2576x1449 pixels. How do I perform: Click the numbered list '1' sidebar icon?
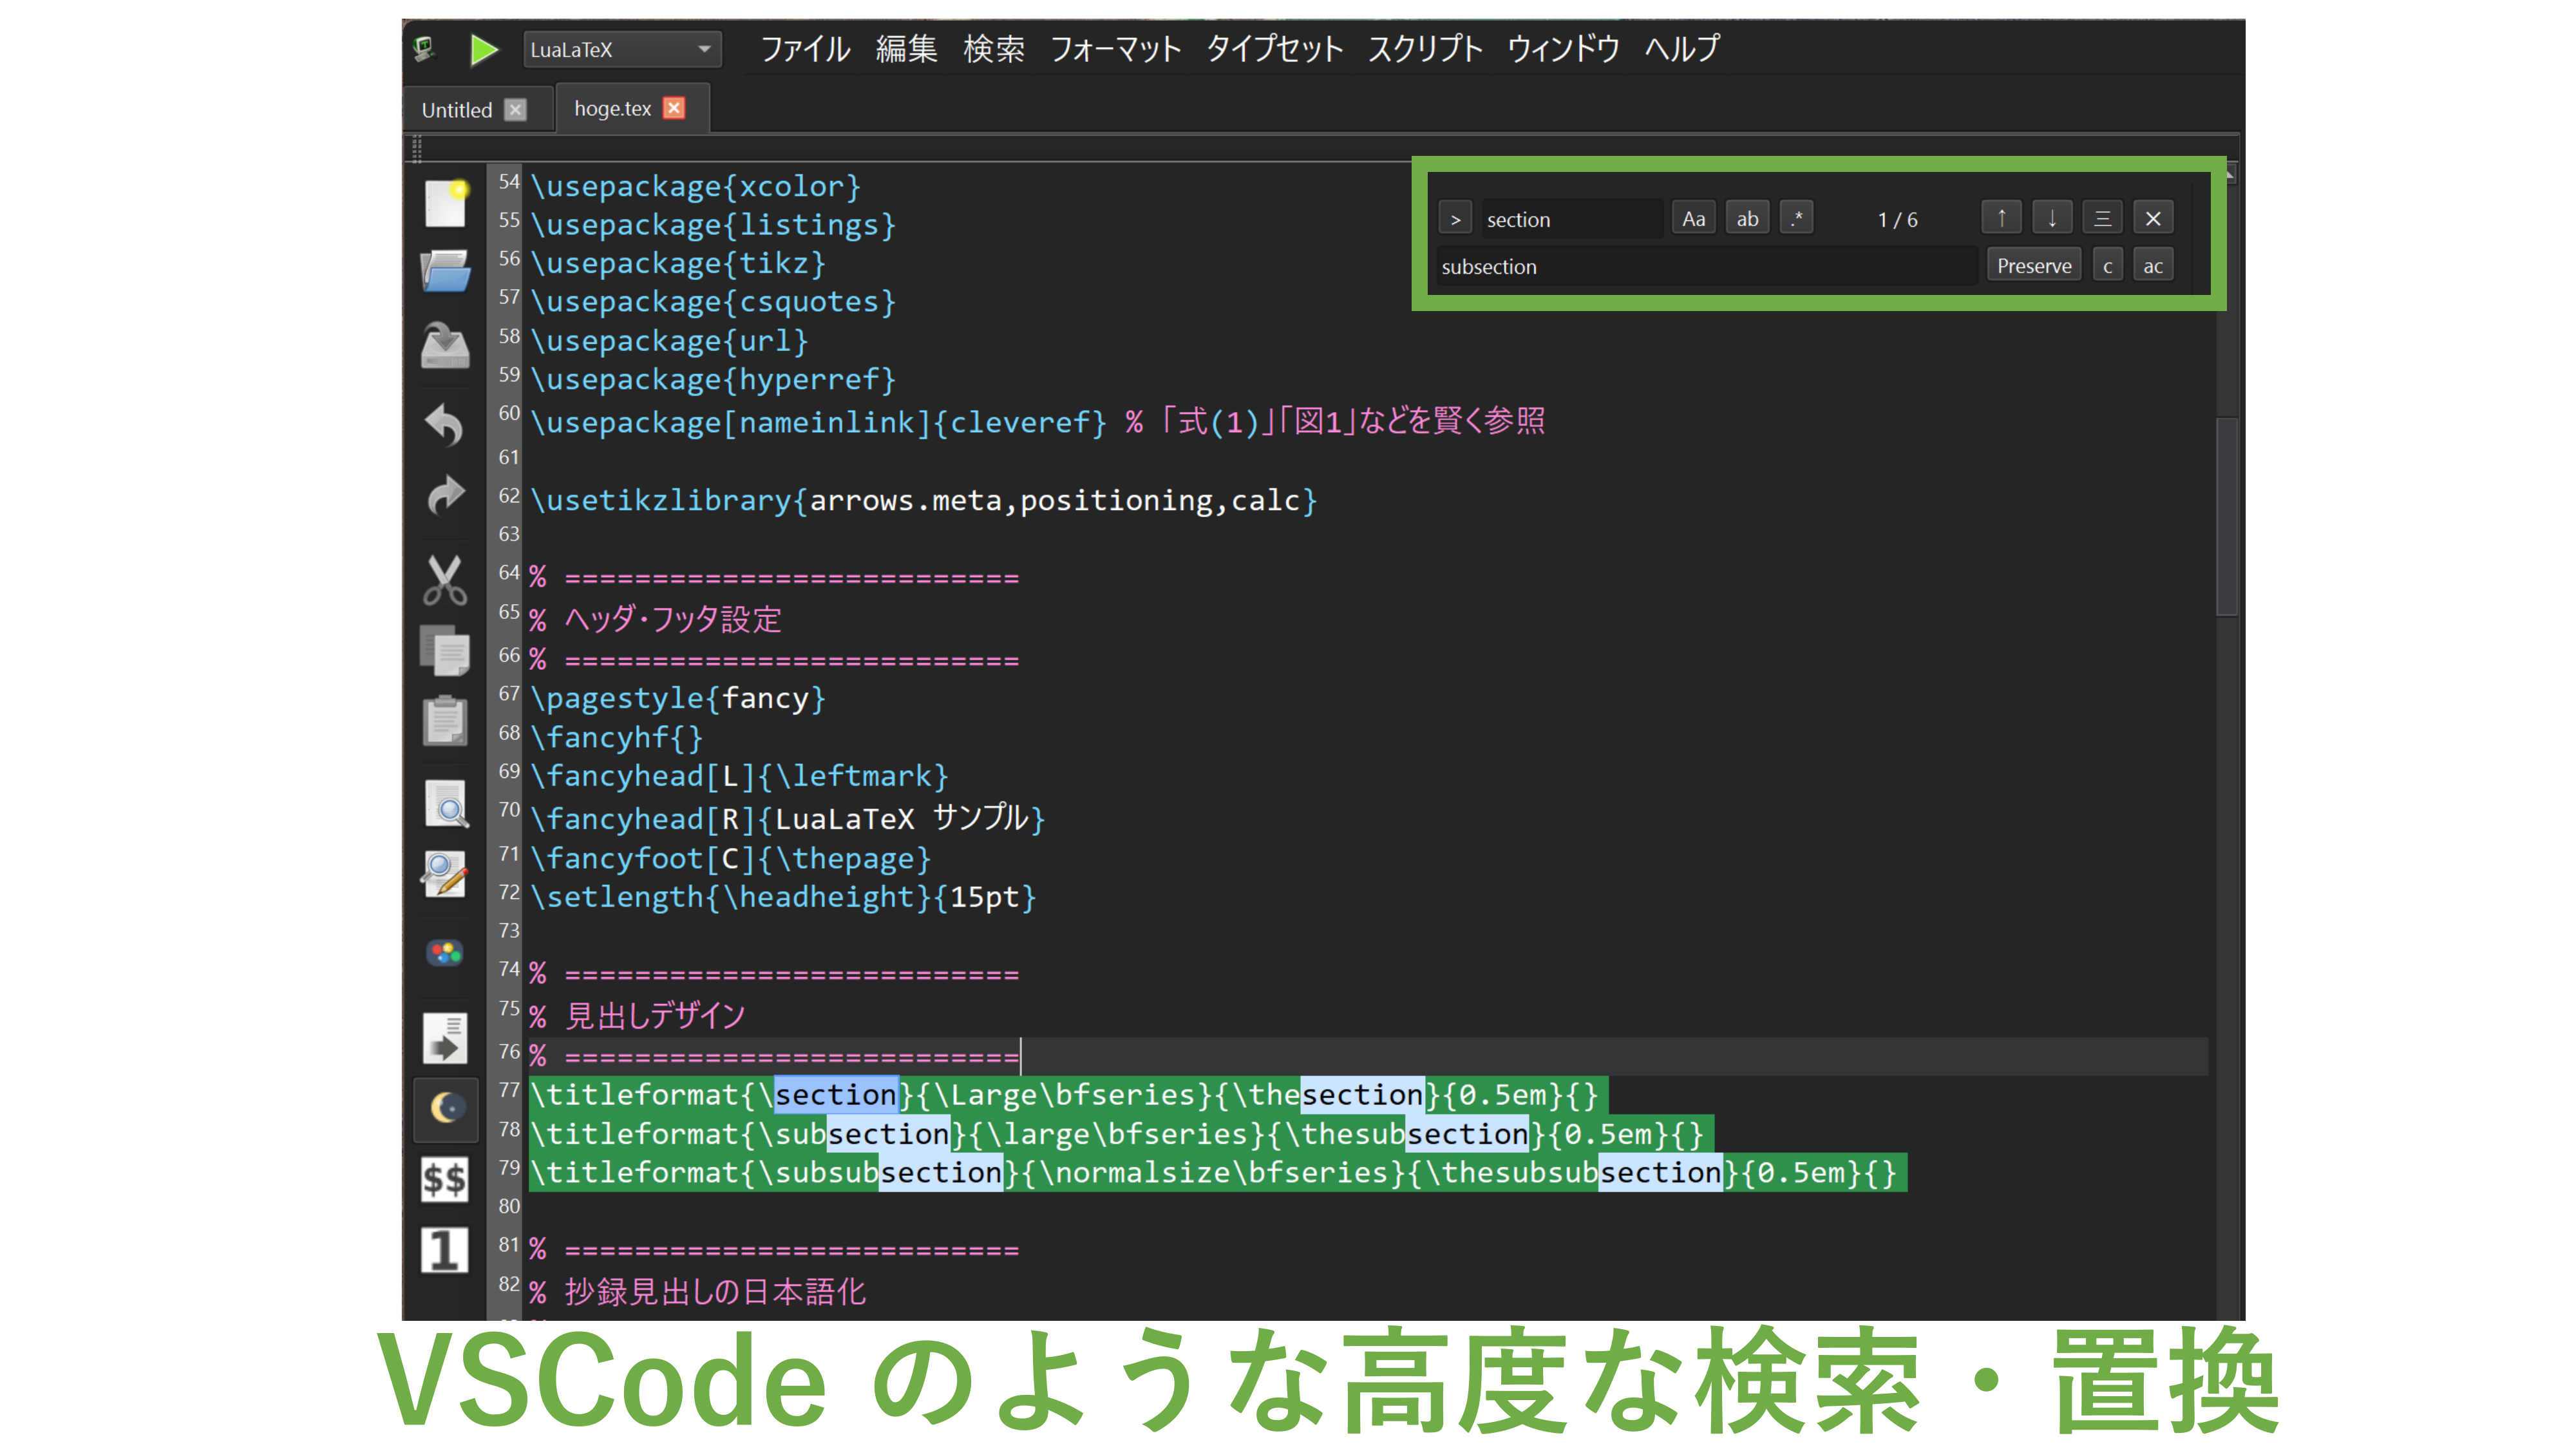[446, 1248]
